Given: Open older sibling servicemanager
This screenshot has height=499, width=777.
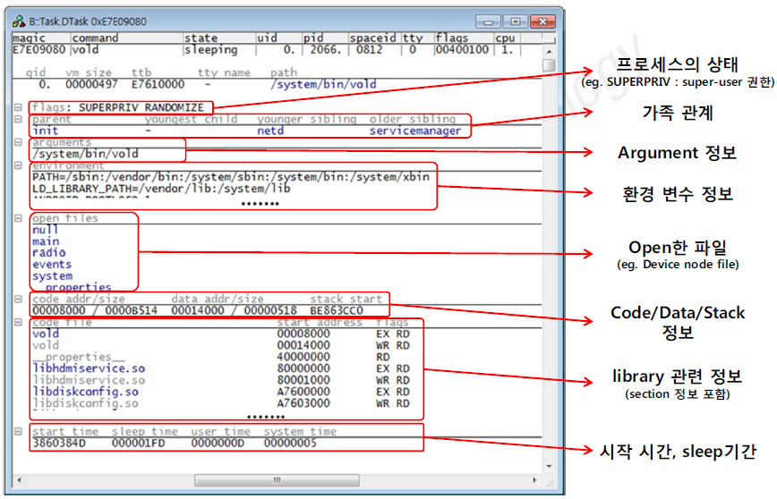Looking at the screenshot, I should pos(414,131).
